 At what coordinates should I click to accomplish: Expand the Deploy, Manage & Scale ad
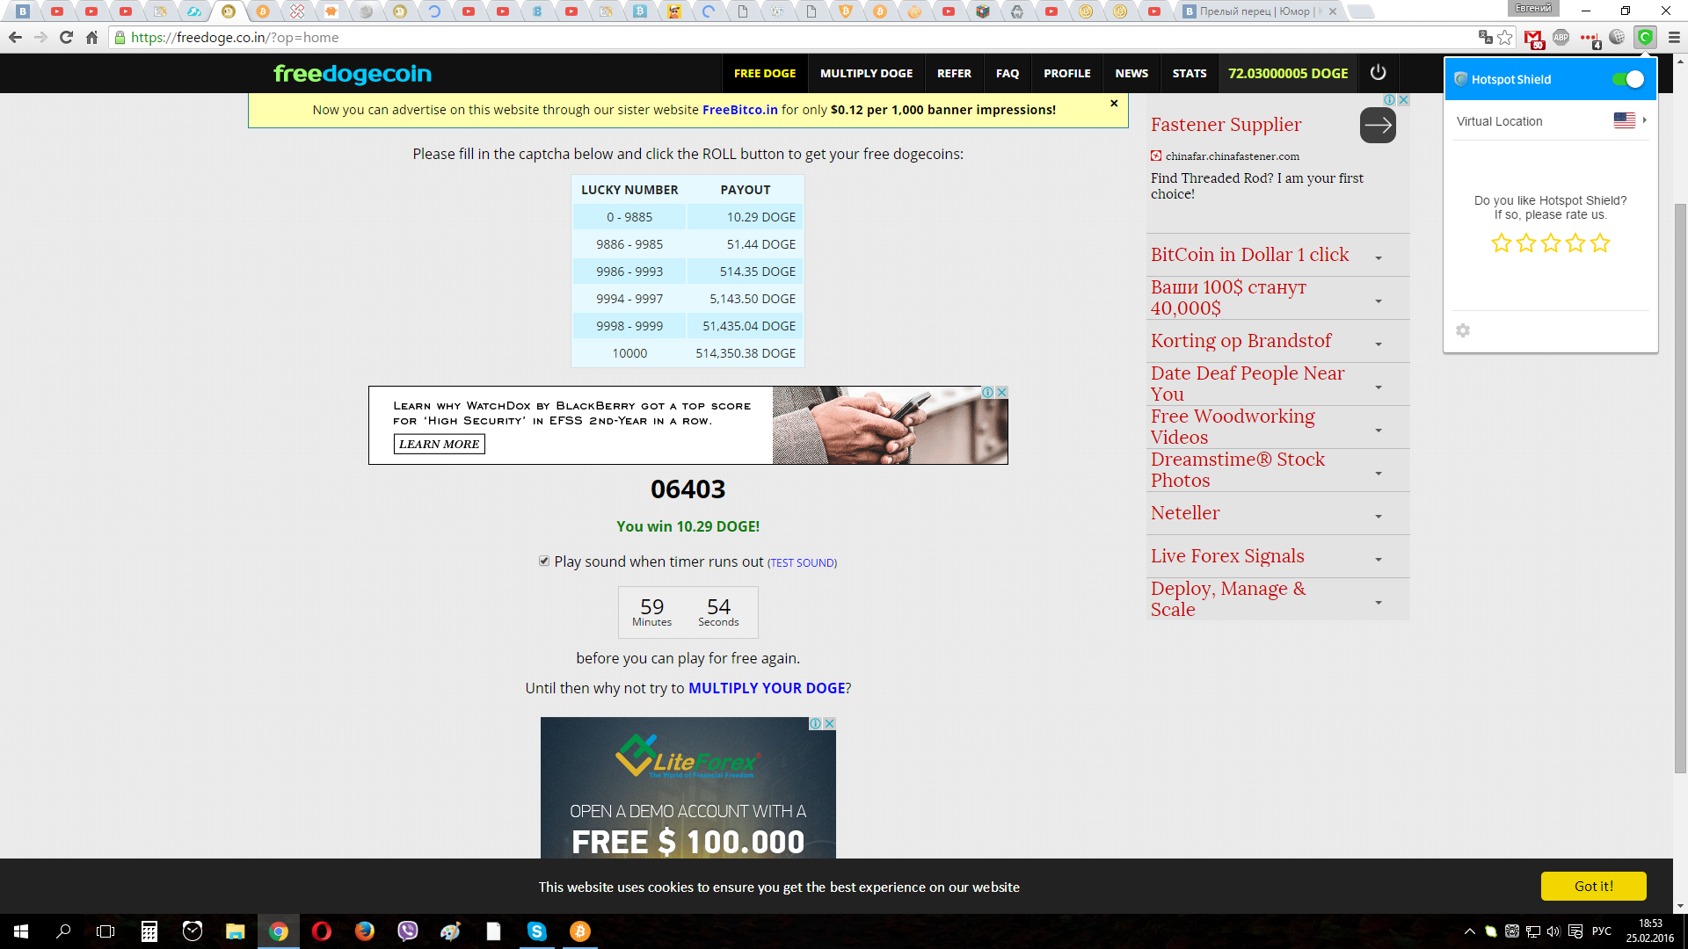(x=1379, y=602)
